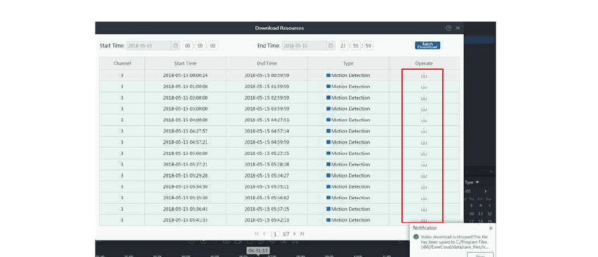Close the Download Resources dialog
598x257 pixels.
coord(457,28)
